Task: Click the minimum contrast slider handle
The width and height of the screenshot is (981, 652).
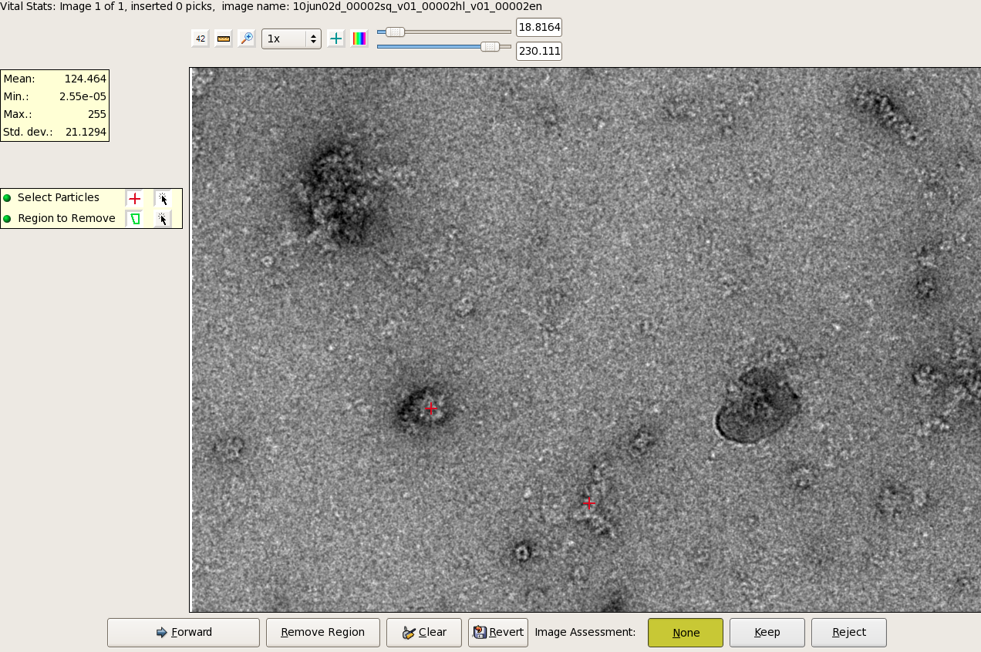Action: (395, 32)
